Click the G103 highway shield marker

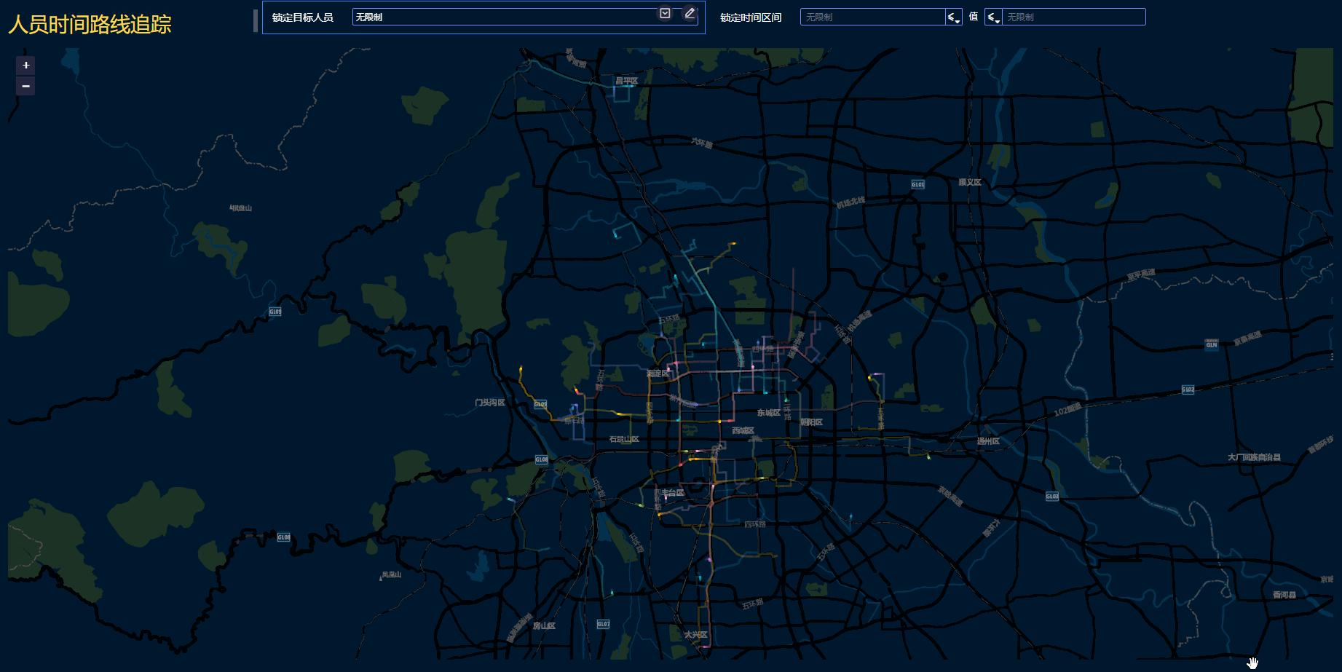tap(1052, 497)
